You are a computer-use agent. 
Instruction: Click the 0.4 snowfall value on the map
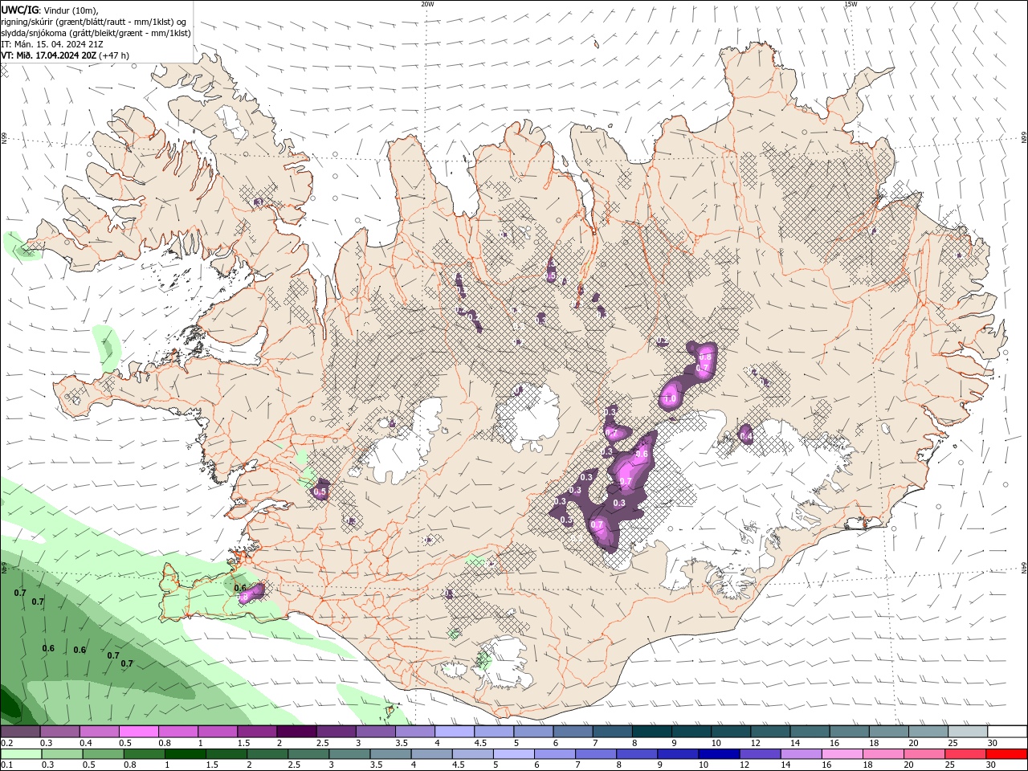coord(746,436)
